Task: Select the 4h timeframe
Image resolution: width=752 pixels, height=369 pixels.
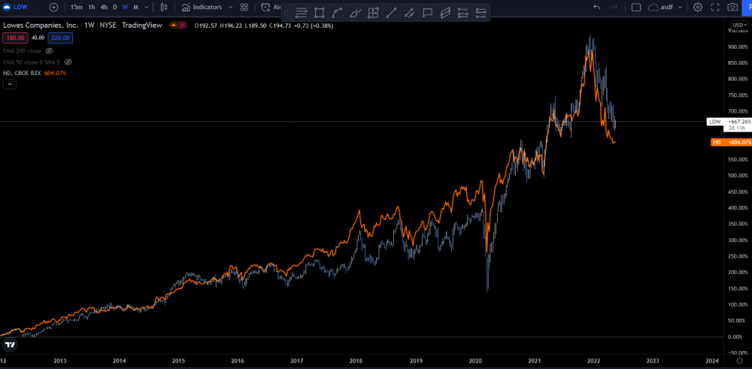Action: point(104,8)
